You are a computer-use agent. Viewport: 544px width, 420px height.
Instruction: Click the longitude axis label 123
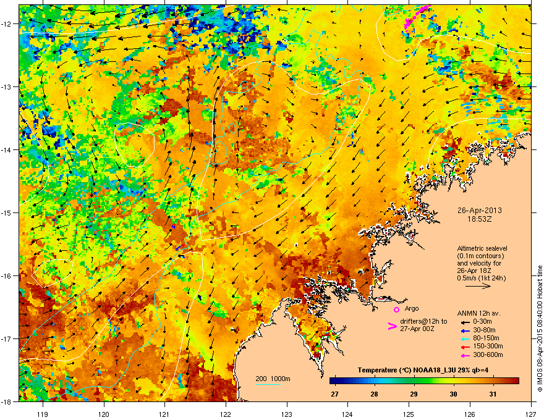287,414
